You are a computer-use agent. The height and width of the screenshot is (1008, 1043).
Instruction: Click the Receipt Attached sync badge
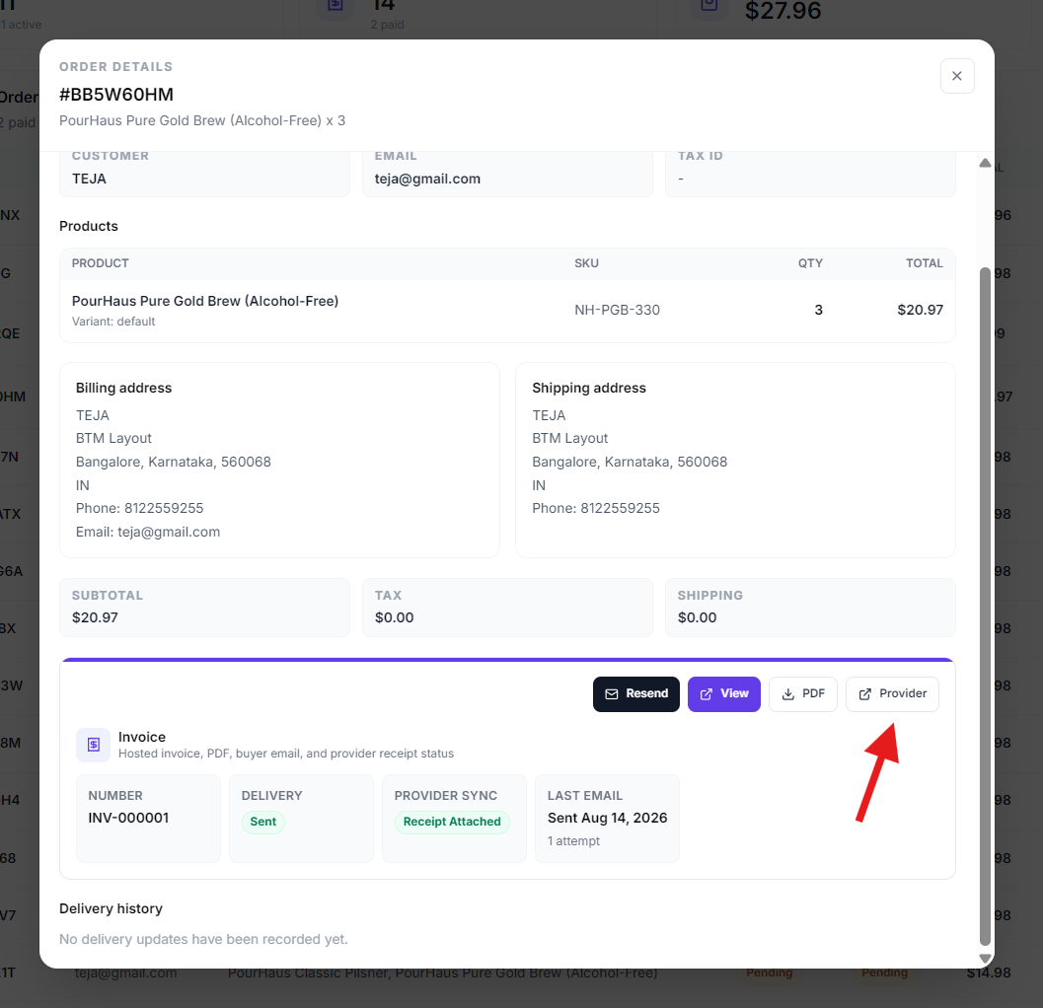point(452,822)
